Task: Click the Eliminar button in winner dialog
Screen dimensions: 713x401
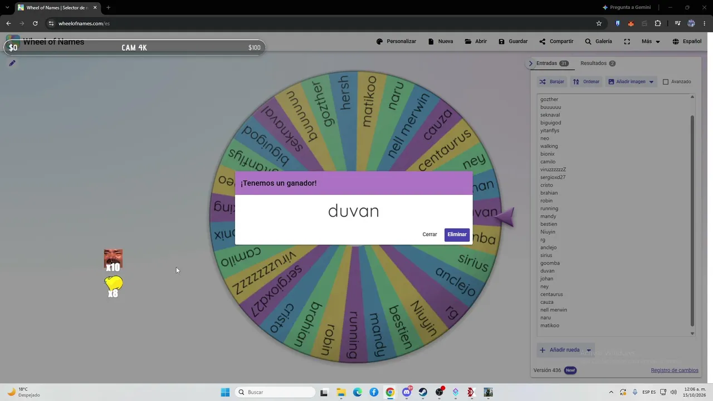Action: click(x=457, y=234)
